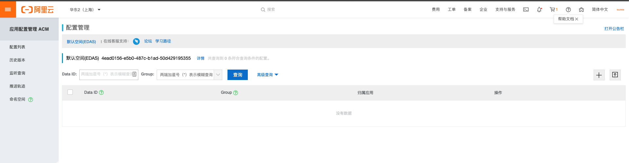Close the 帮助文档 tooltip
Screen dimensions: 629x163
(577, 19)
